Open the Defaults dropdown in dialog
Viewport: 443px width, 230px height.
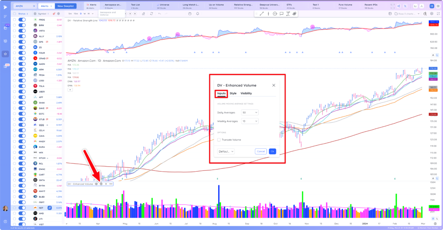tap(226, 151)
